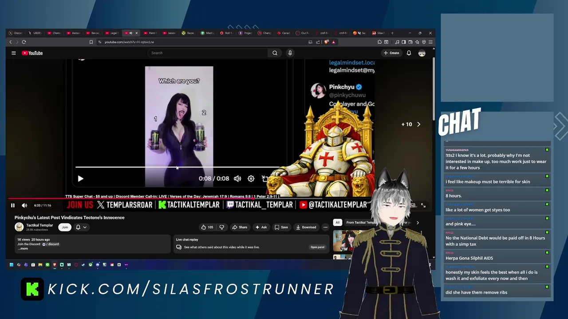Open the account avatar menu
568x319 pixels.
click(x=422, y=53)
